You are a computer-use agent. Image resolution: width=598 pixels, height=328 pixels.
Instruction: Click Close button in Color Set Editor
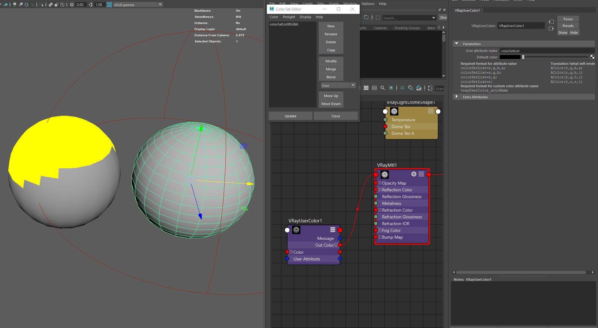coord(335,116)
